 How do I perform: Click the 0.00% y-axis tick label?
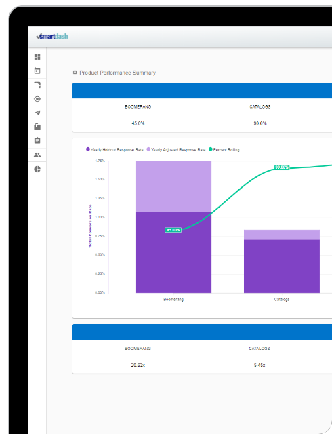tap(100, 292)
